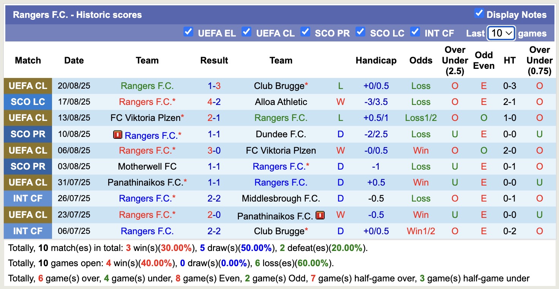Open the Alloa Athletic team page
Screen dimensions: 559x289
point(281,102)
